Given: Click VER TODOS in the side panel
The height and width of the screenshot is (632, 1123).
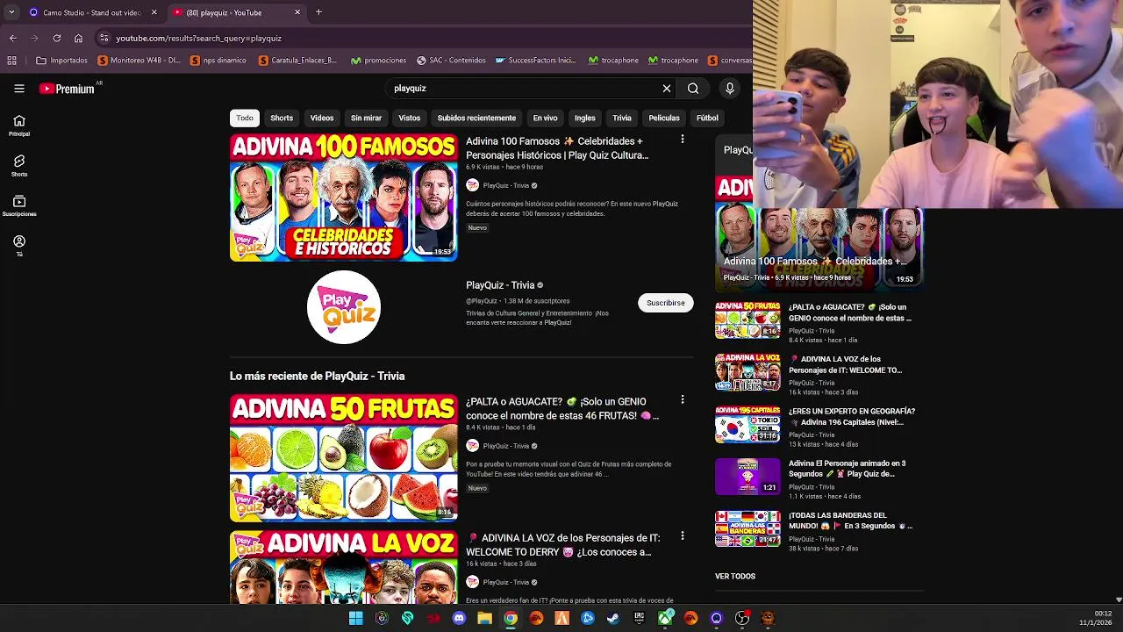Looking at the screenshot, I should 735,577.
